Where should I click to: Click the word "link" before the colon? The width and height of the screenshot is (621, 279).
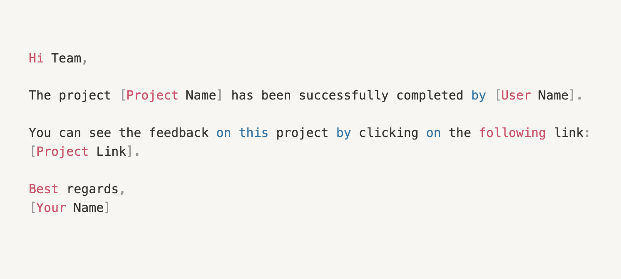569,133
